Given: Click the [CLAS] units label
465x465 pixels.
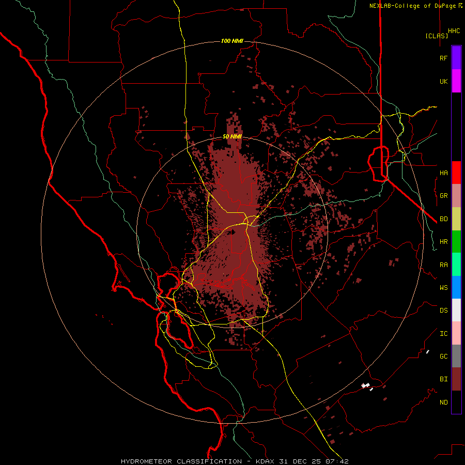Looking at the screenshot, I should click(437, 36).
